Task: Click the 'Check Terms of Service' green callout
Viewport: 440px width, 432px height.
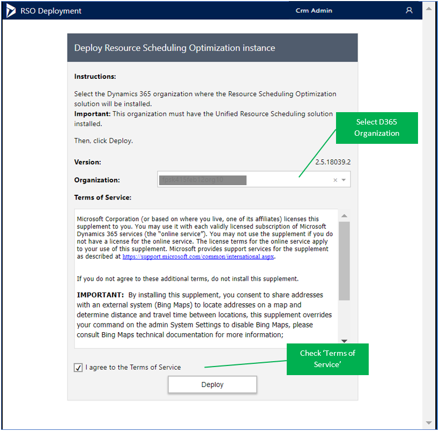Action: 327,359
